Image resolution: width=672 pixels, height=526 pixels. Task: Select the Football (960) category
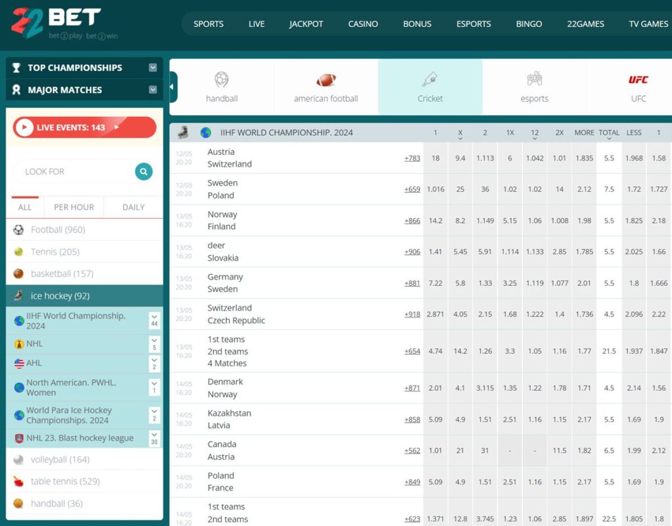click(x=85, y=230)
